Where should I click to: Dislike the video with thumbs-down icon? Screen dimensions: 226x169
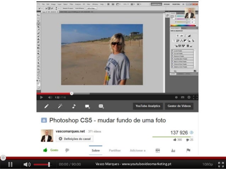pos(67,150)
